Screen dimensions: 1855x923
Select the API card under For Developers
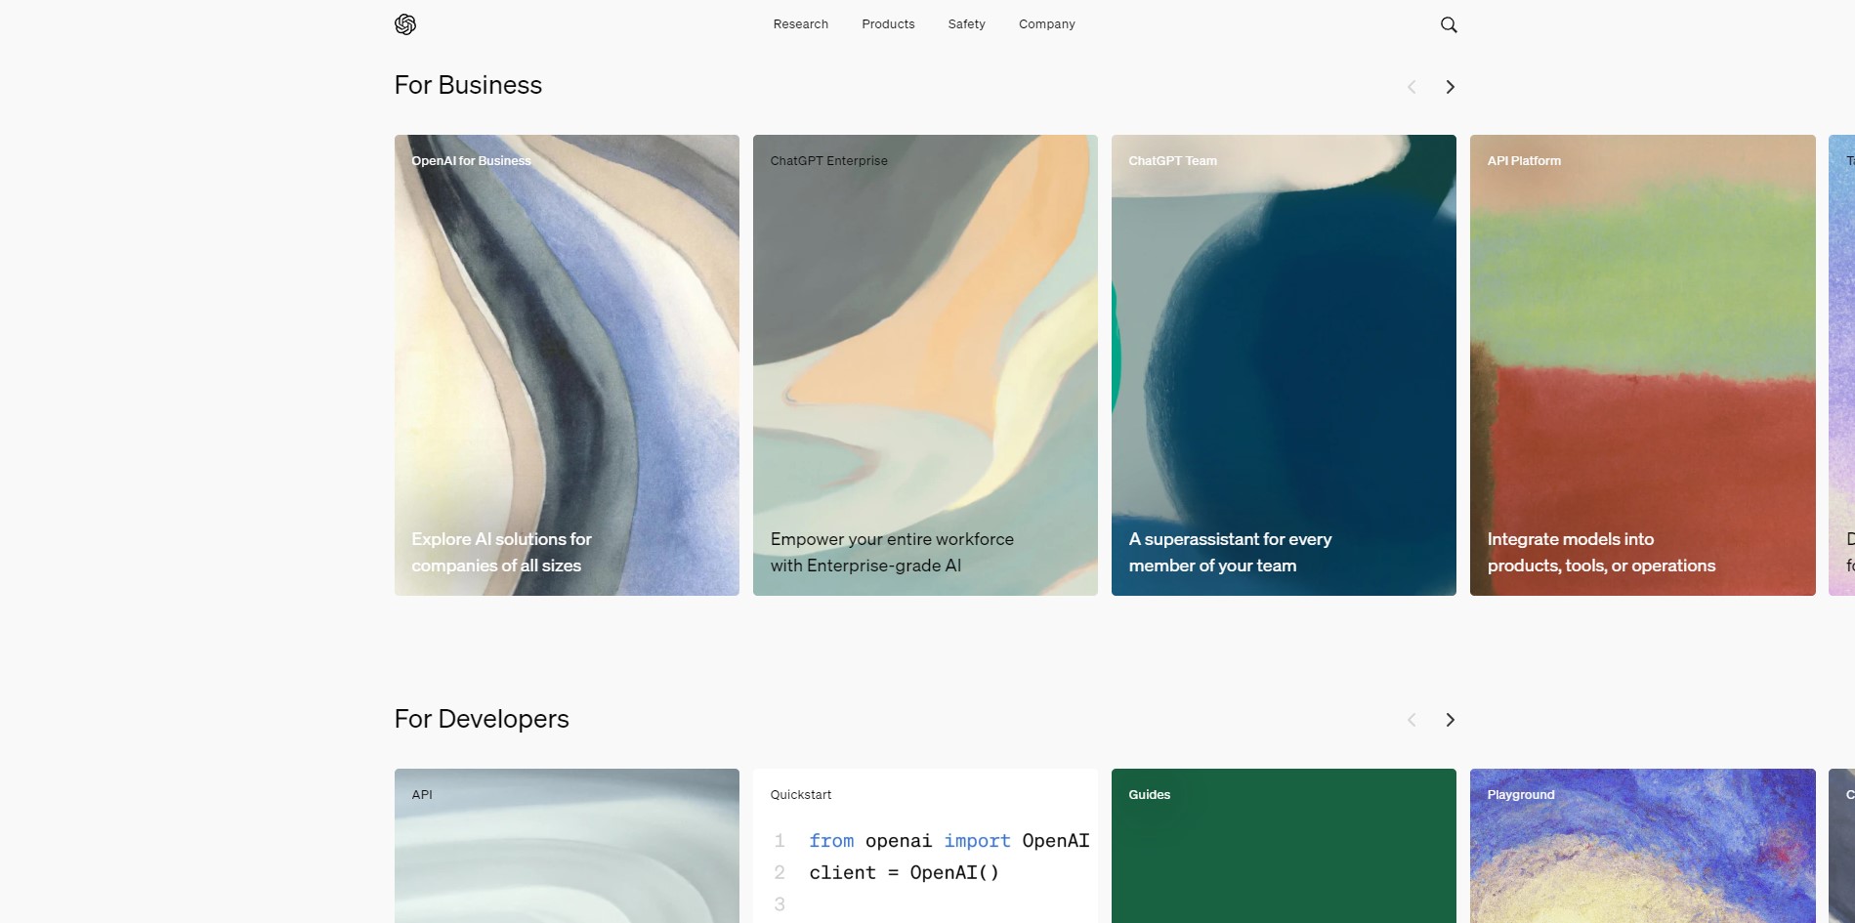pyautogui.click(x=567, y=846)
